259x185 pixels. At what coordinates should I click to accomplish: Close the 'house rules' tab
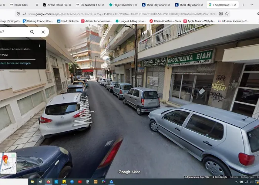[x=37, y=5]
